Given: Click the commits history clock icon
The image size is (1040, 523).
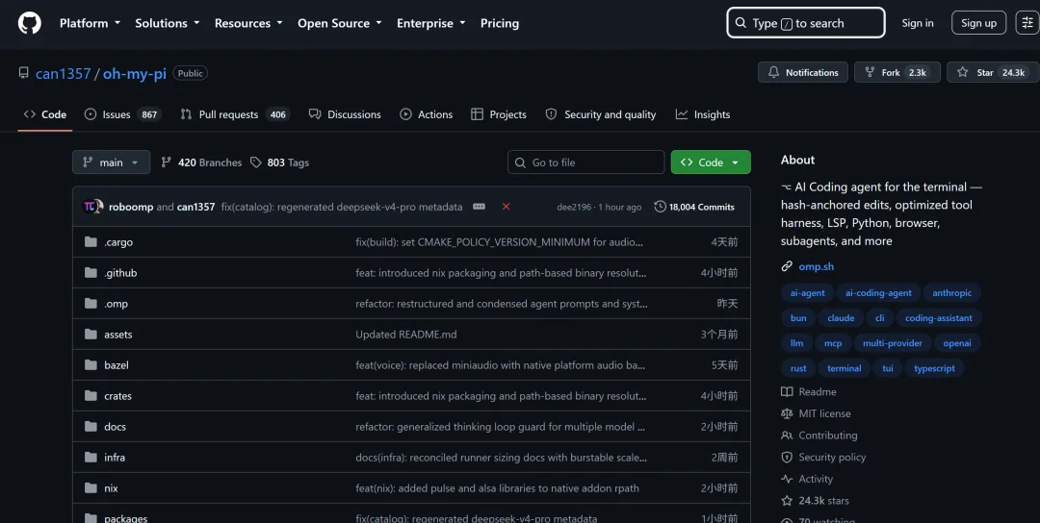Looking at the screenshot, I should coord(660,207).
